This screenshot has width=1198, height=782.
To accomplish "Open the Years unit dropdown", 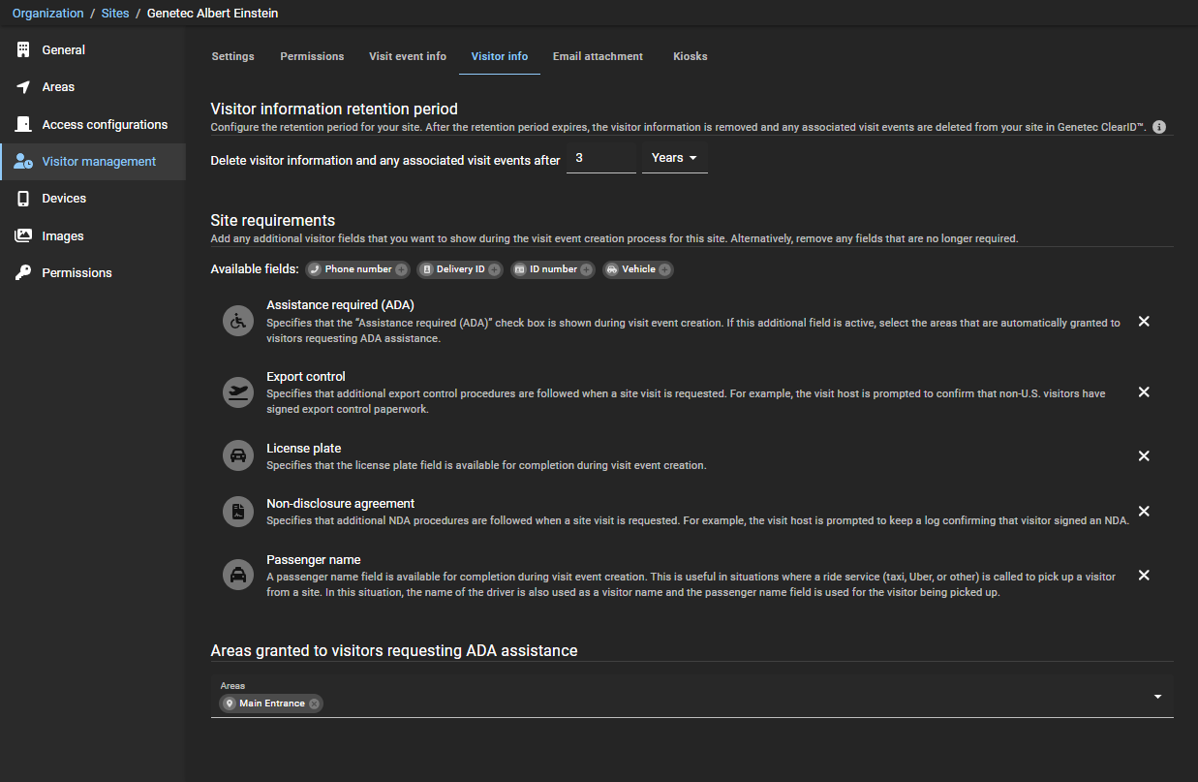I will 674,157.
